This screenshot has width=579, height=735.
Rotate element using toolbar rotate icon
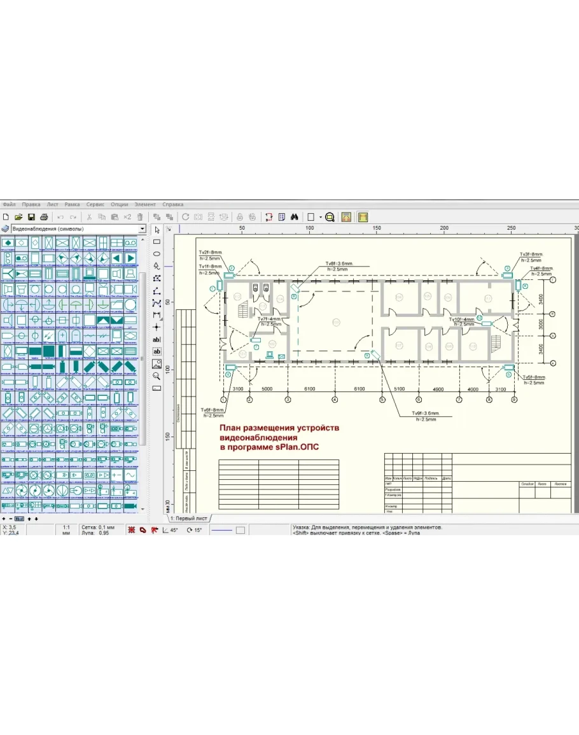tap(186, 217)
